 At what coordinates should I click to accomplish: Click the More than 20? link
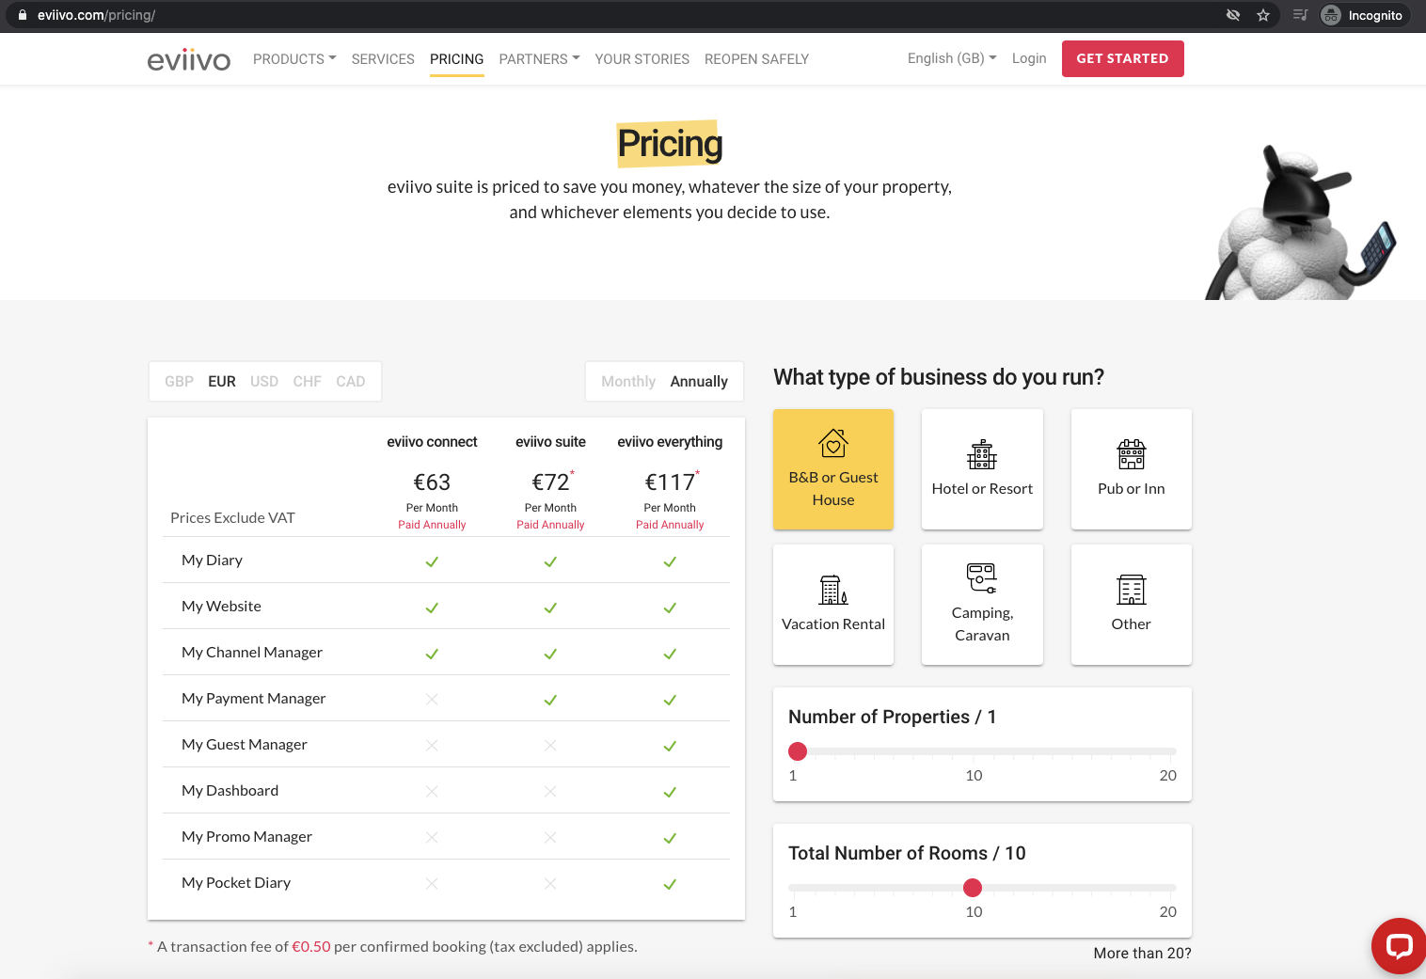click(x=1141, y=953)
